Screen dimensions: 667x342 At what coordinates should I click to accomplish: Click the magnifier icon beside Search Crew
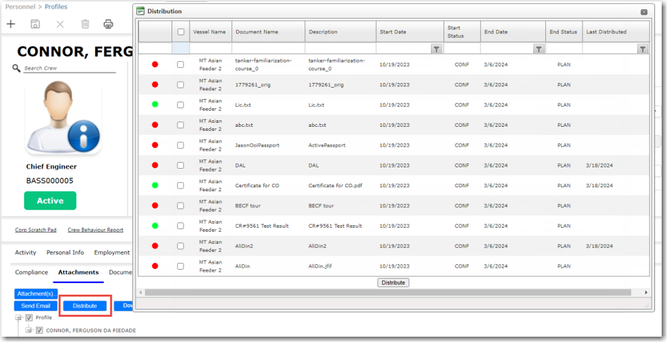(x=17, y=68)
